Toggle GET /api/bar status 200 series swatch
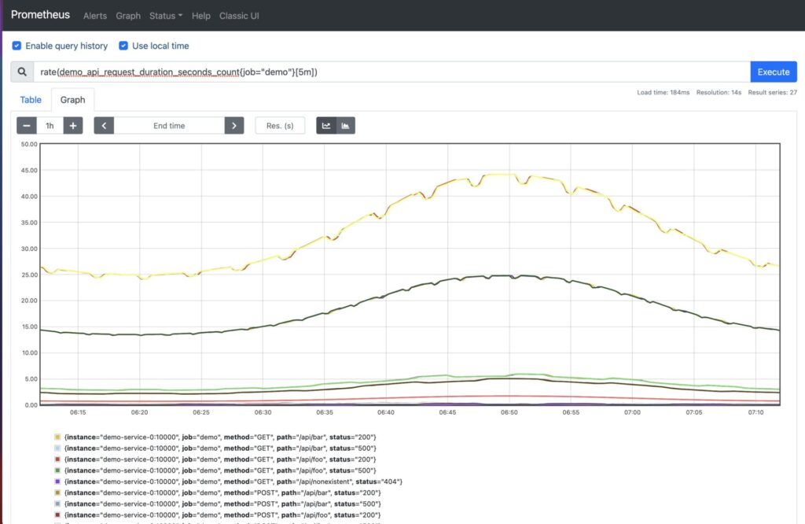 pyautogui.click(x=57, y=437)
